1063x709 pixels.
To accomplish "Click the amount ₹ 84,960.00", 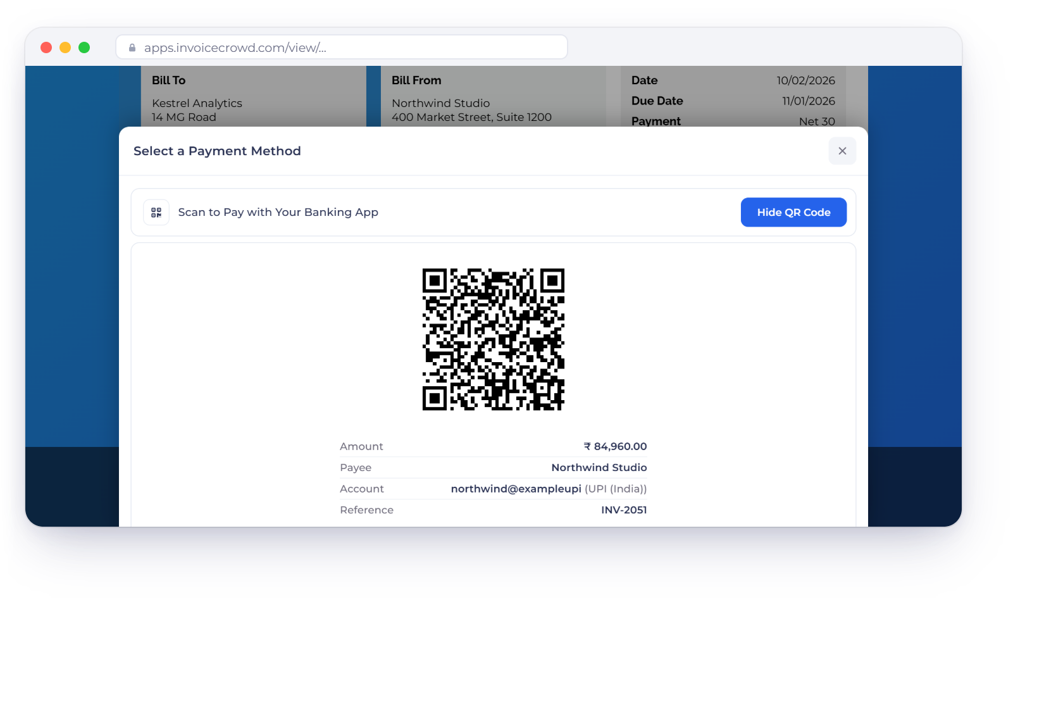I will pyautogui.click(x=615, y=446).
